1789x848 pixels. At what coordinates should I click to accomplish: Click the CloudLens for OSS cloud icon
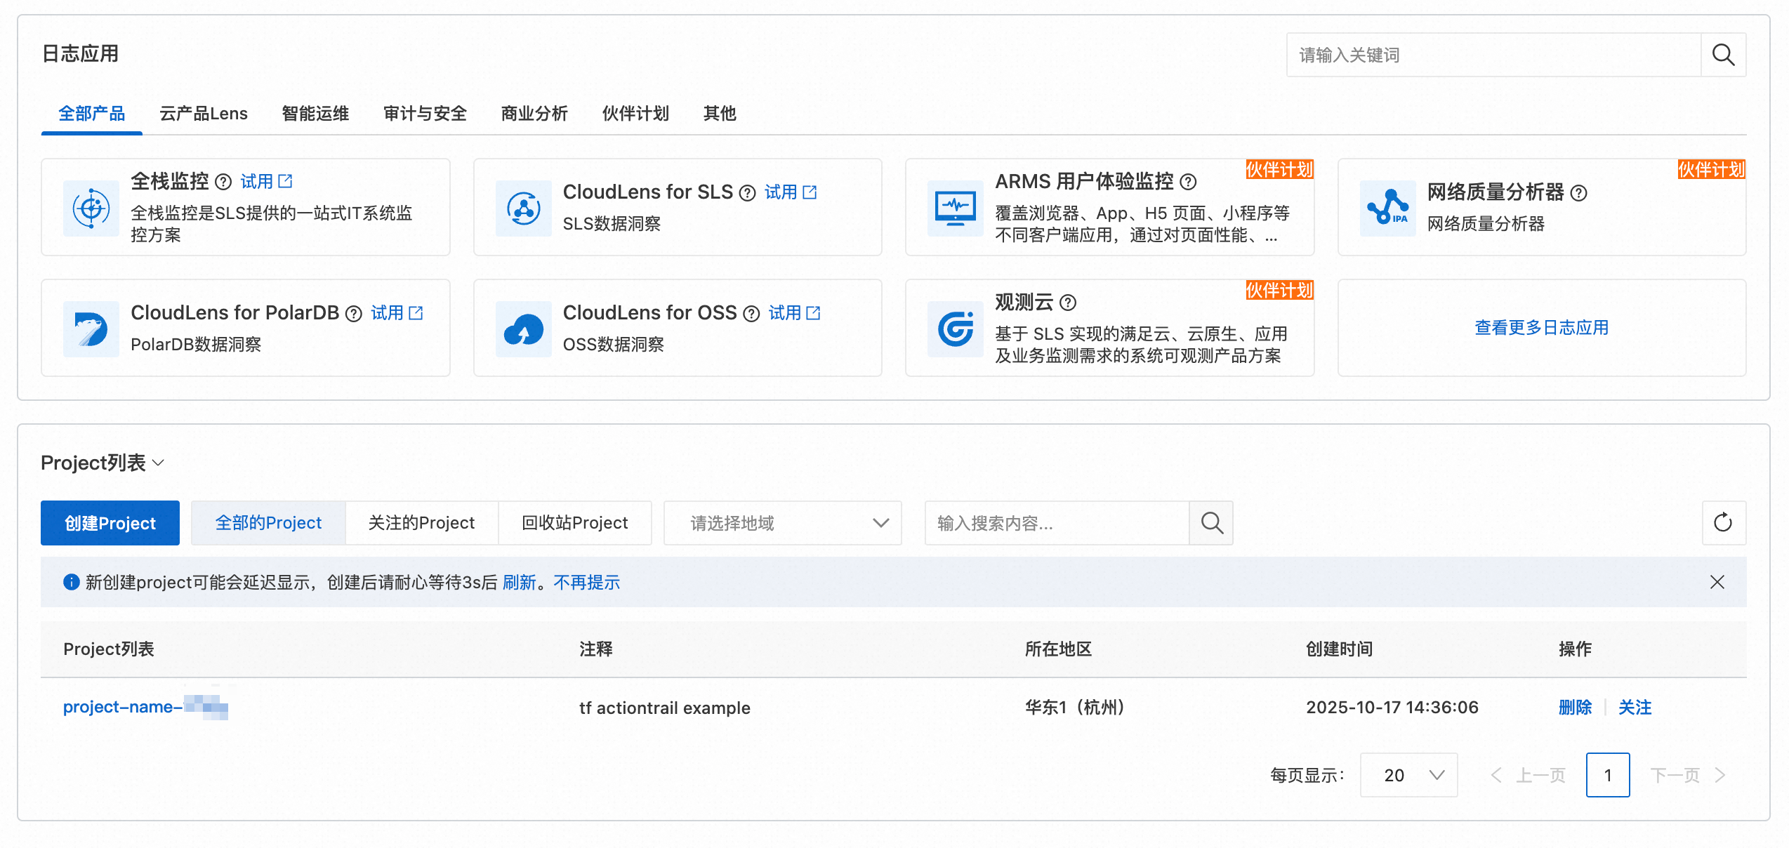pos(523,329)
